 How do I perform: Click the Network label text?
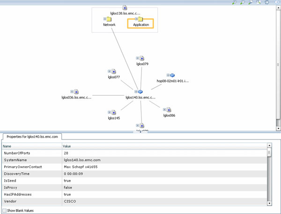(x=109, y=25)
